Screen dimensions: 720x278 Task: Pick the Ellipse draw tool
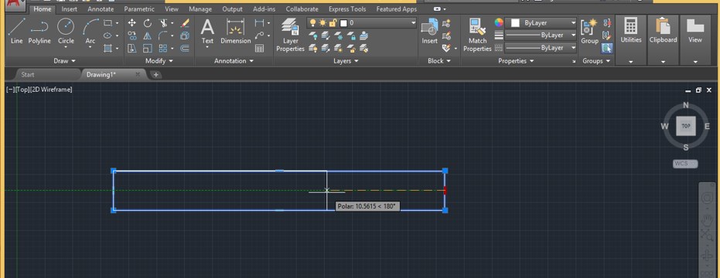tap(108, 36)
